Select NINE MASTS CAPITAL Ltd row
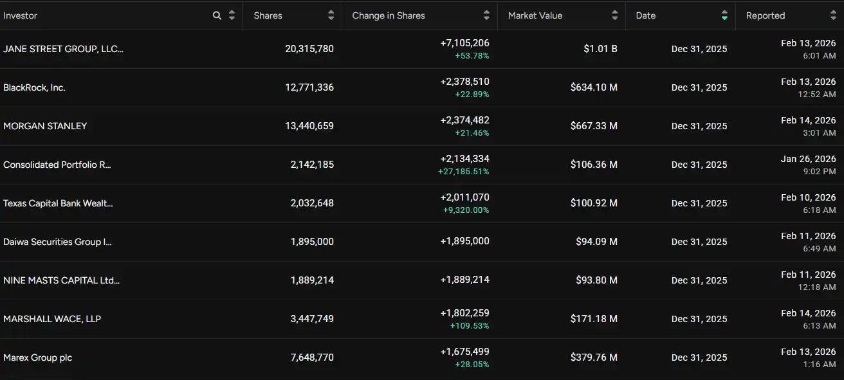 [x=61, y=280]
